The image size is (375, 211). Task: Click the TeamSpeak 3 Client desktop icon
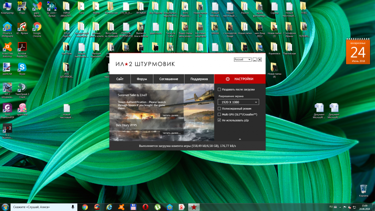coord(22,88)
